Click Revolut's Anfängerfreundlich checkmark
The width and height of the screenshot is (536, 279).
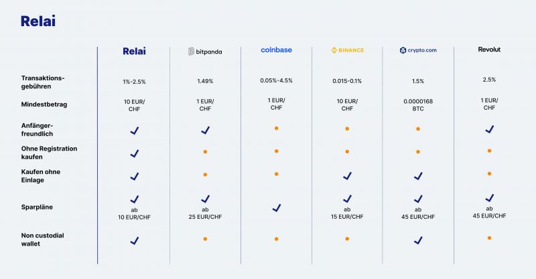[x=490, y=129]
